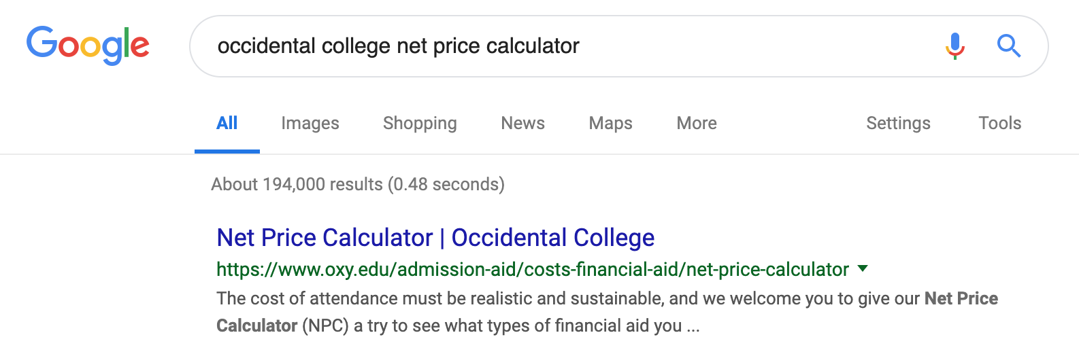Switch to the Shopping tab
The image size is (1079, 352).
click(x=420, y=123)
